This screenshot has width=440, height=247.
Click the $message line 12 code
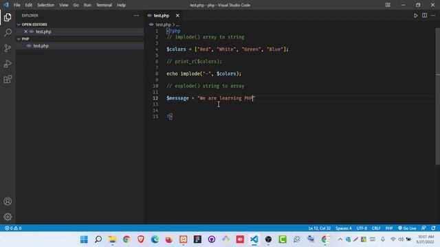pyautogui.click(x=211, y=98)
